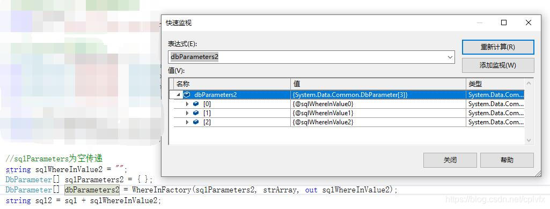Click the type cell in the [2] row

click(495, 122)
